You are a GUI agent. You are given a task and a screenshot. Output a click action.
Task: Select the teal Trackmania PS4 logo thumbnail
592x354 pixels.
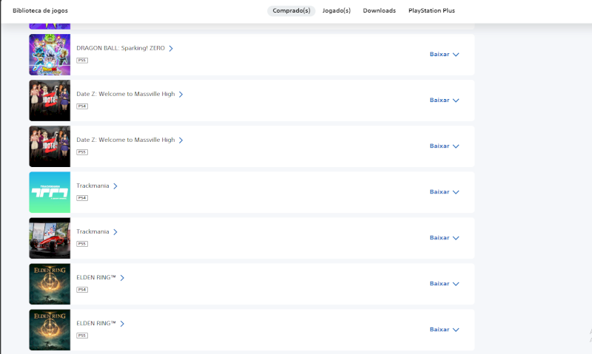[x=50, y=192]
